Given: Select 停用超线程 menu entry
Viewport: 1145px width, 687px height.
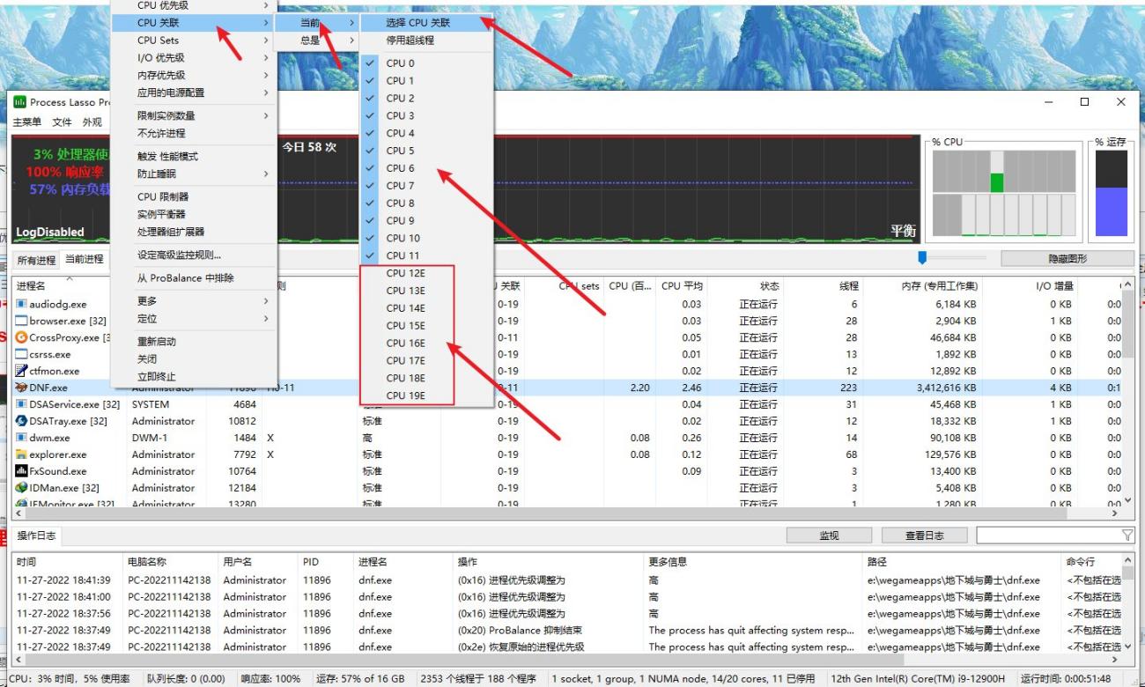Looking at the screenshot, I should tap(410, 41).
